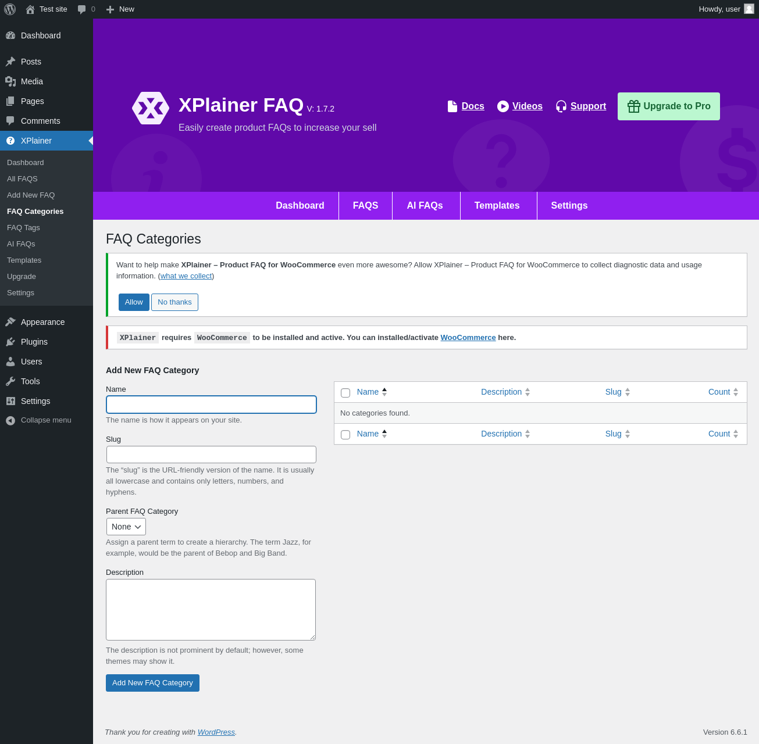Viewport: 759px width, 744px height.
Task: Click inside the Description textarea
Action: tap(211, 610)
